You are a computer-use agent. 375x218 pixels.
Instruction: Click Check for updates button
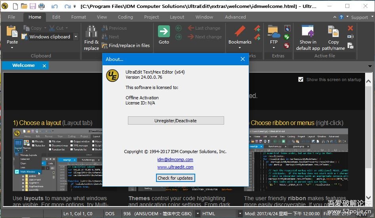click(175, 178)
